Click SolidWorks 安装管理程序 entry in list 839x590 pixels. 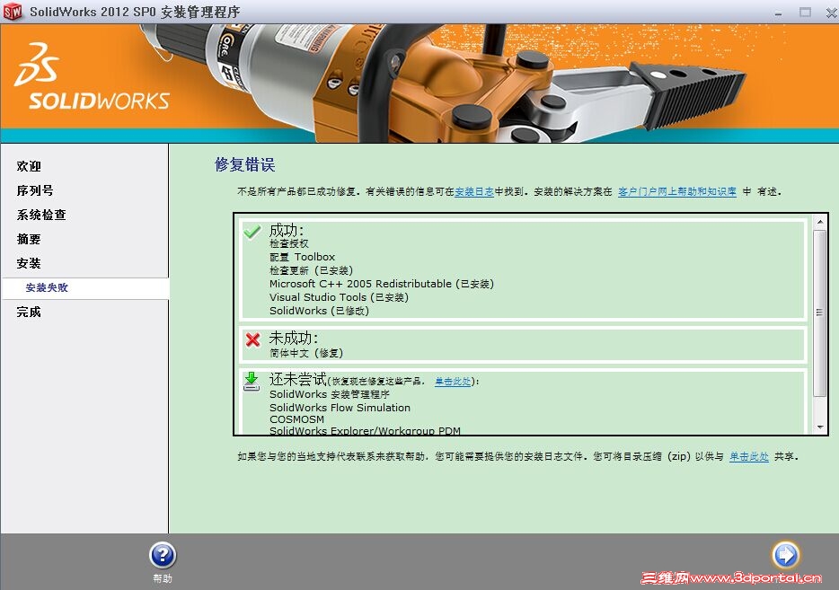coord(330,394)
